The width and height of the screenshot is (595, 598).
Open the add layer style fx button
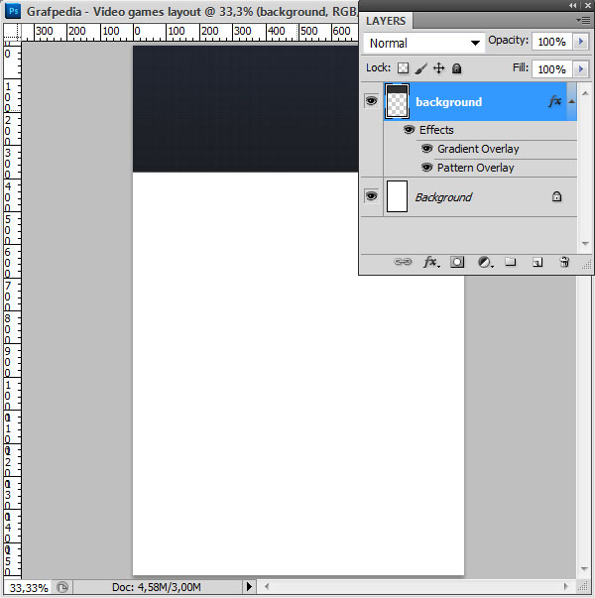(x=431, y=262)
